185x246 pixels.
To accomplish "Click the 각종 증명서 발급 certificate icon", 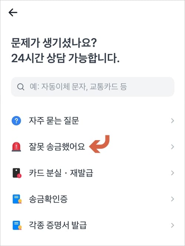I will (x=17, y=225).
